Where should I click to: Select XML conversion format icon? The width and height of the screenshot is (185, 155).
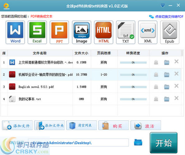pos(148,32)
